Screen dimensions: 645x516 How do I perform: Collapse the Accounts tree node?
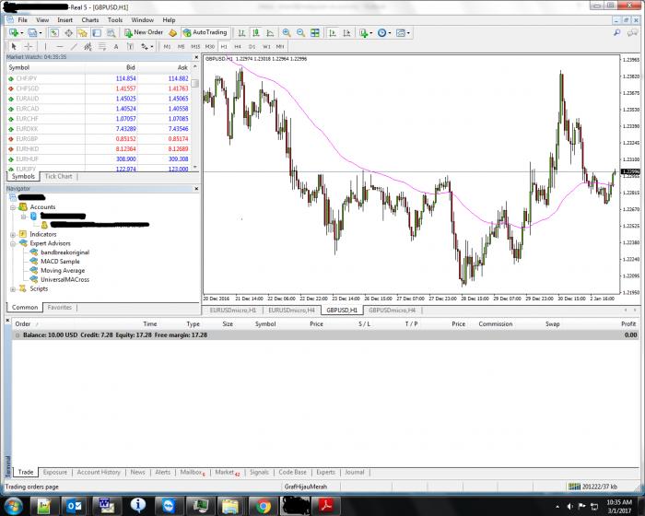click(x=13, y=207)
